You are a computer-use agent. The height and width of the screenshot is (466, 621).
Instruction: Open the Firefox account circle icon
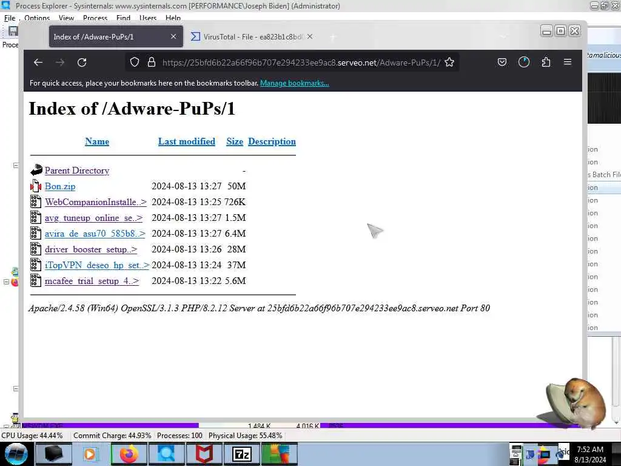coord(523,62)
